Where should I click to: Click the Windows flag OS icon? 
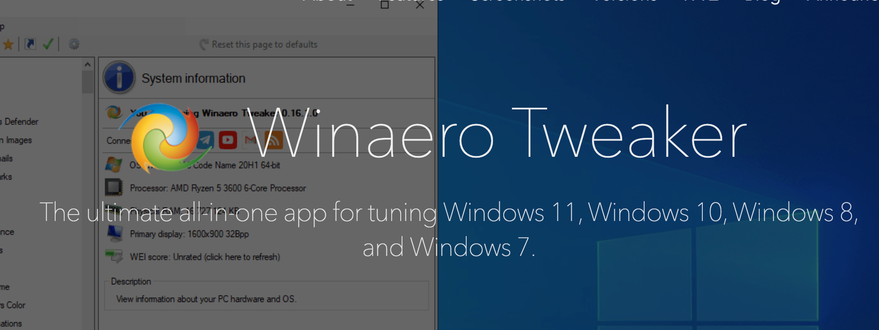(113, 165)
